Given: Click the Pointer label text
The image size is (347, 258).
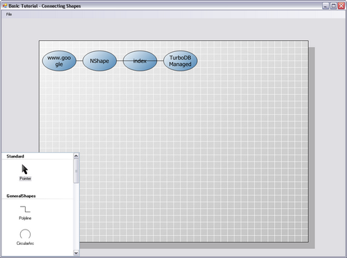Looking at the screenshot, I should (25, 178).
